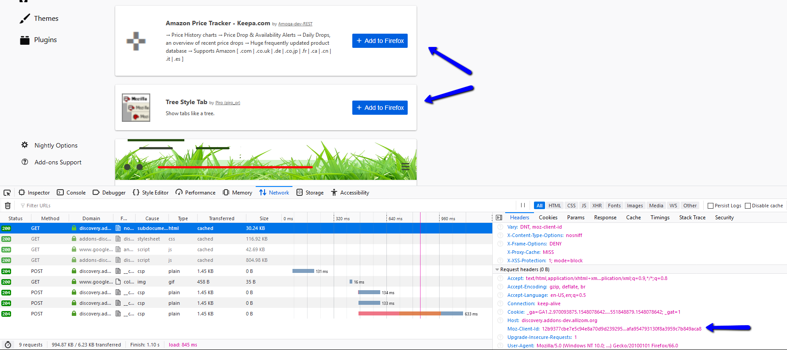The height and width of the screenshot is (350, 787).
Task: Click the help icon beside X-Frame-Options header
Action: tap(500, 244)
